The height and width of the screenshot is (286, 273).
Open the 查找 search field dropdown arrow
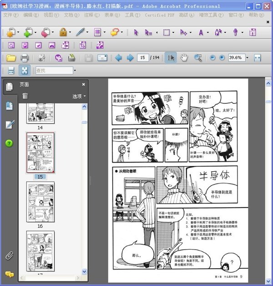click(x=75, y=71)
